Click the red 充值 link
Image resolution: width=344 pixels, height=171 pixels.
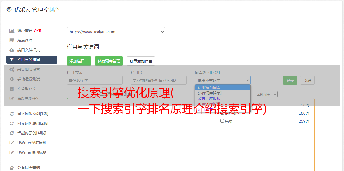pyautogui.click(x=37, y=31)
